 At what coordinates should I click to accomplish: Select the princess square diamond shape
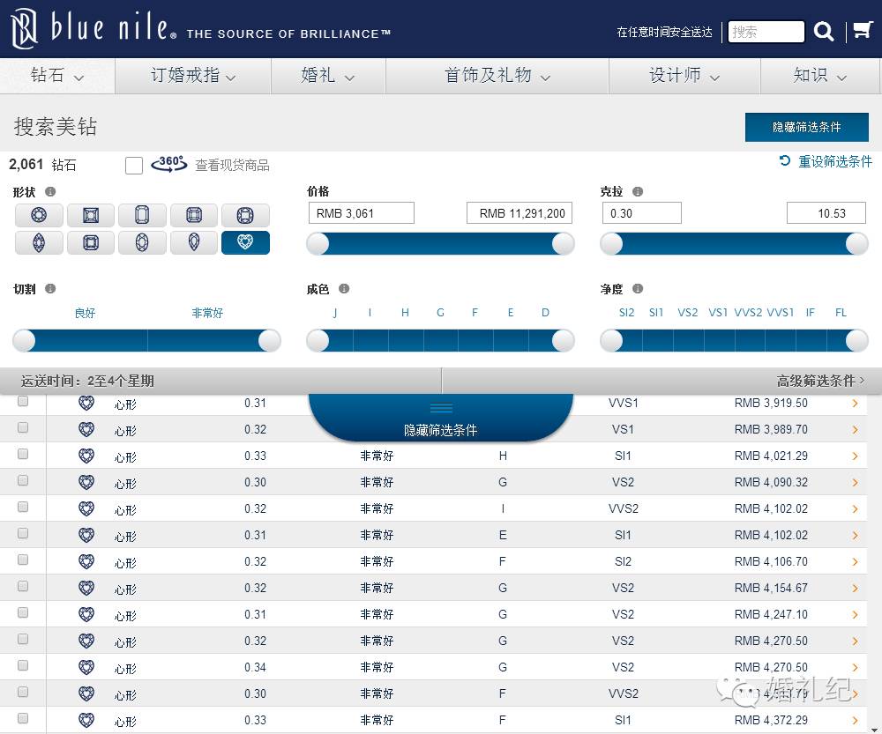(x=90, y=215)
